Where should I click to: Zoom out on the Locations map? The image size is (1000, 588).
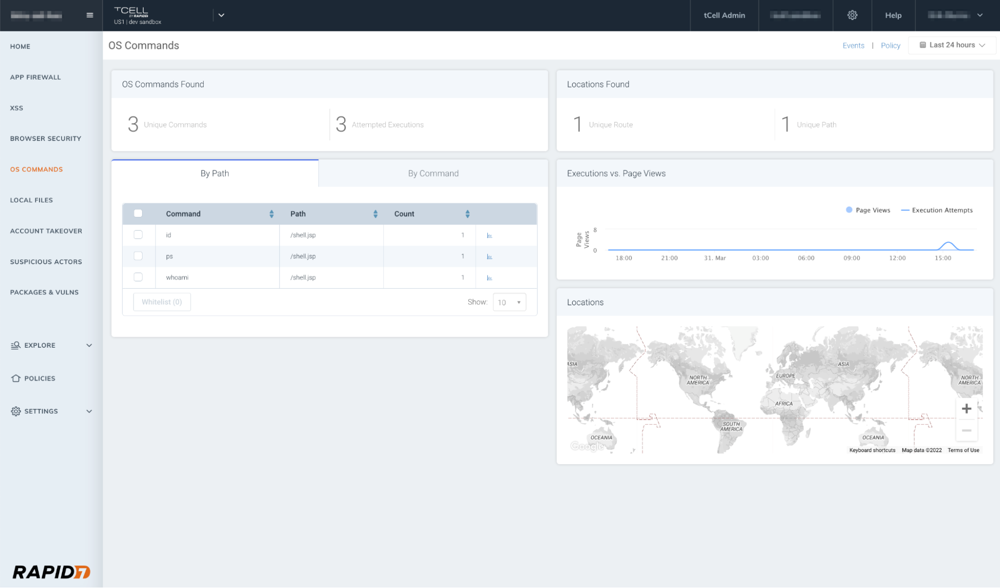point(966,430)
